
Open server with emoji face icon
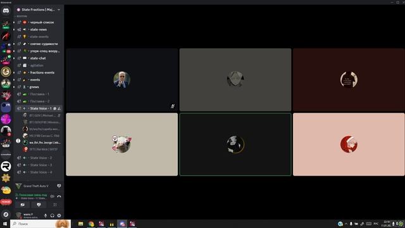click(6, 190)
